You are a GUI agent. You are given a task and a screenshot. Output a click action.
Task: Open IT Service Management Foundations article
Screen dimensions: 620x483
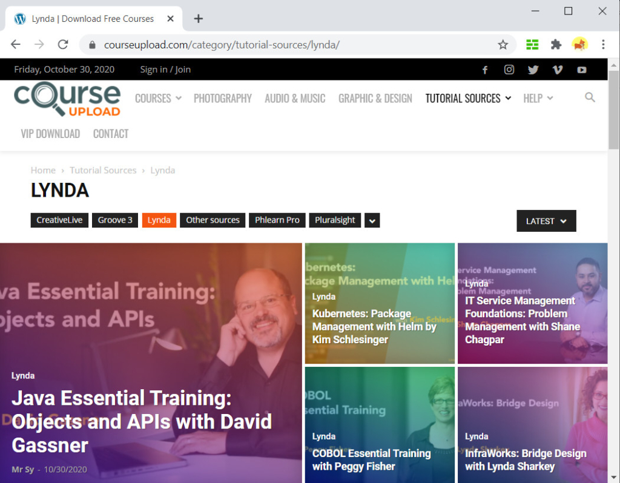523,320
